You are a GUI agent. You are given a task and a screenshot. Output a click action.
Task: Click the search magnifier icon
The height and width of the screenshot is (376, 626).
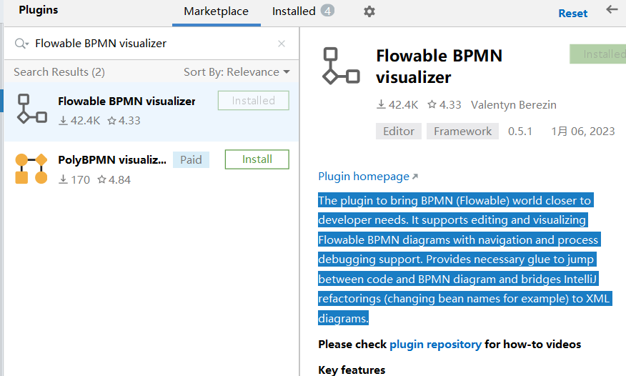click(21, 43)
